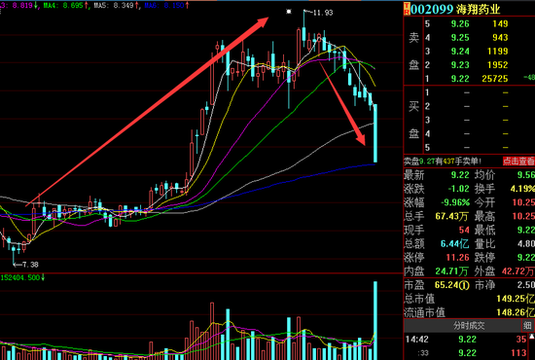The height and width of the screenshot is (360, 535).
Task: Click the MA4: 8.695 indicator label
Action: [66, 6]
